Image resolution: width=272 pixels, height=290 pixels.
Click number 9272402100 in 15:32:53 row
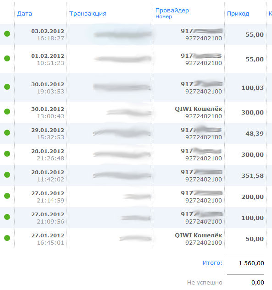[204, 137]
